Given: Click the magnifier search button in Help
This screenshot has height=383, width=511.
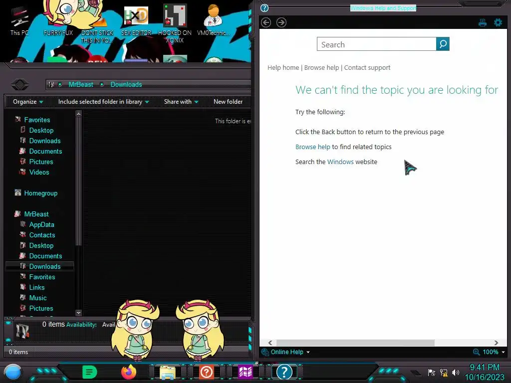Looking at the screenshot, I should 443,44.
